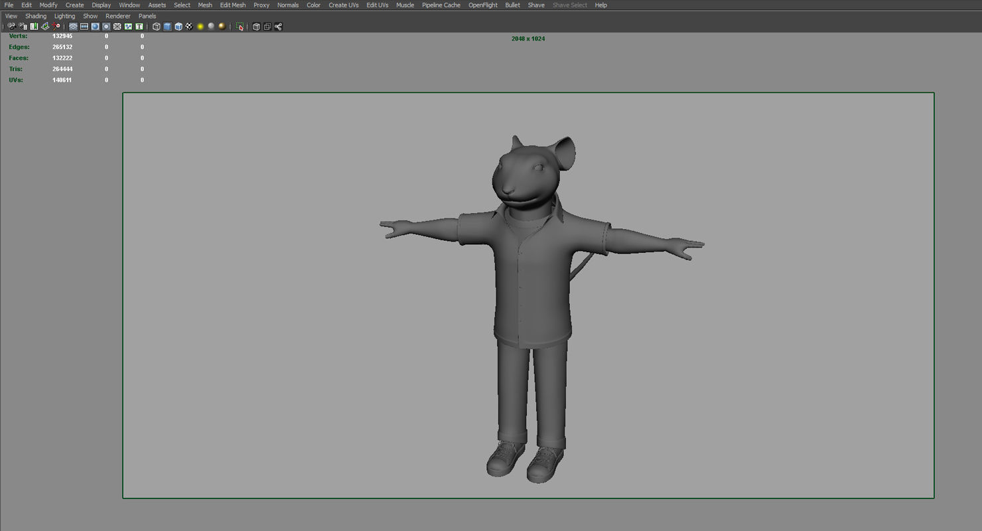This screenshot has height=531, width=982.
Task: Toggle the Safe Title display
Action: [x=139, y=27]
